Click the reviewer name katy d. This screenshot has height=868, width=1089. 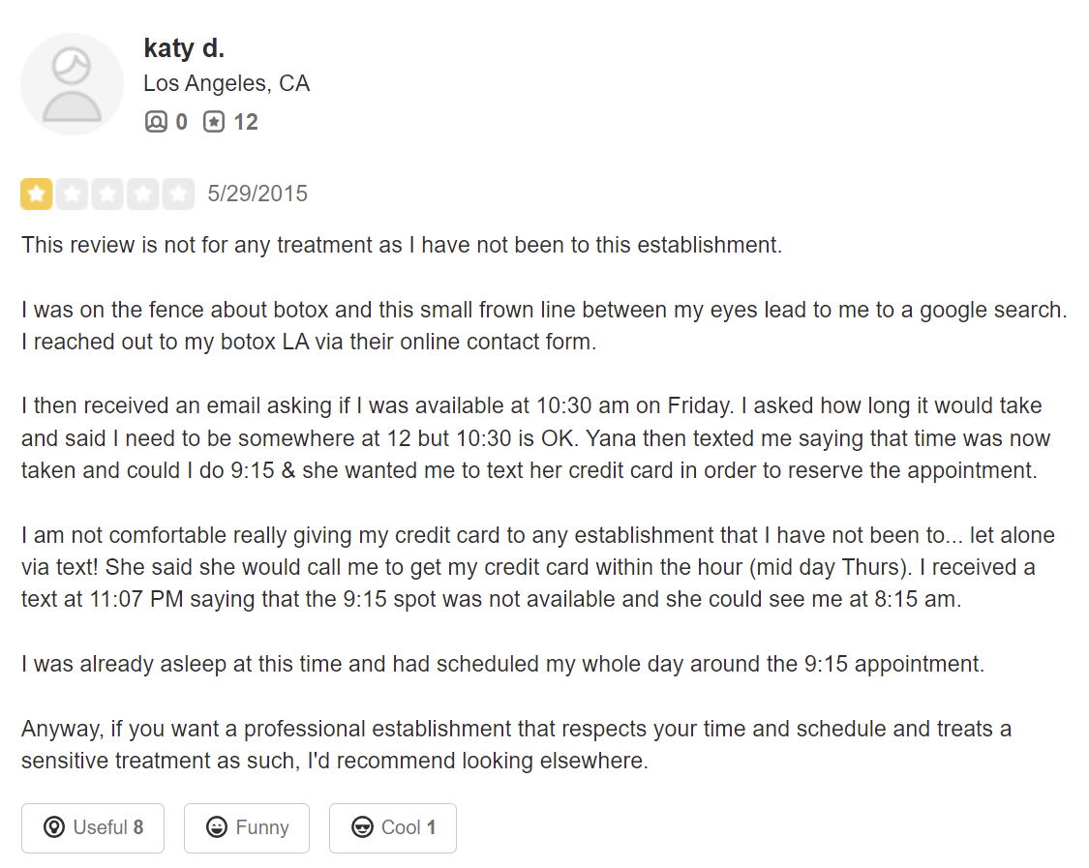tap(184, 48)
